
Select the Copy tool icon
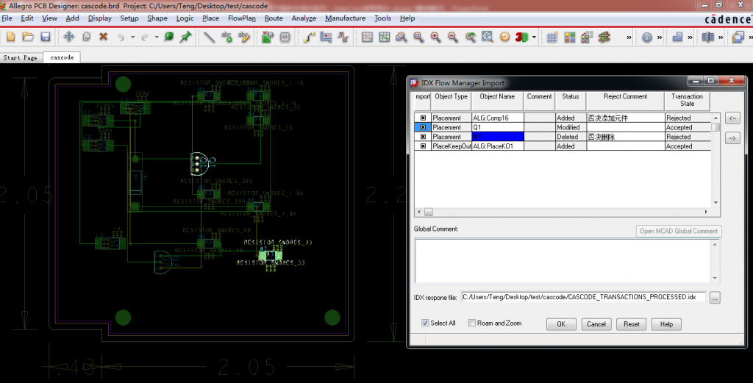click(x=87, y=37)
